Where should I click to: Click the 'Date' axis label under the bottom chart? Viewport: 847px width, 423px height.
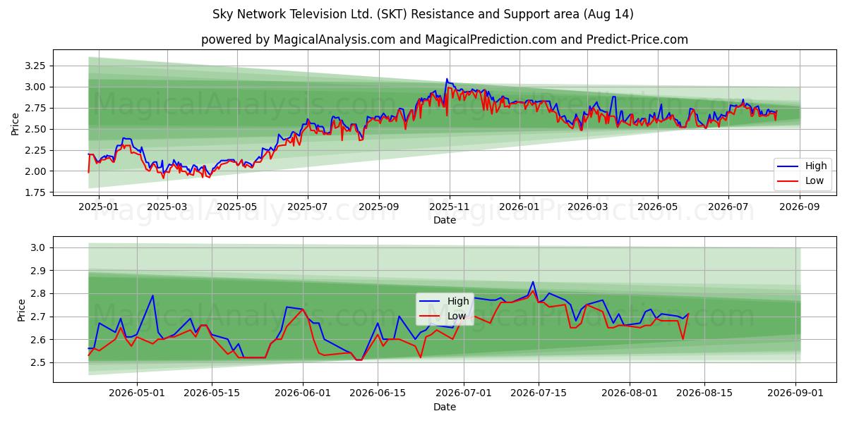pos(445,407)
